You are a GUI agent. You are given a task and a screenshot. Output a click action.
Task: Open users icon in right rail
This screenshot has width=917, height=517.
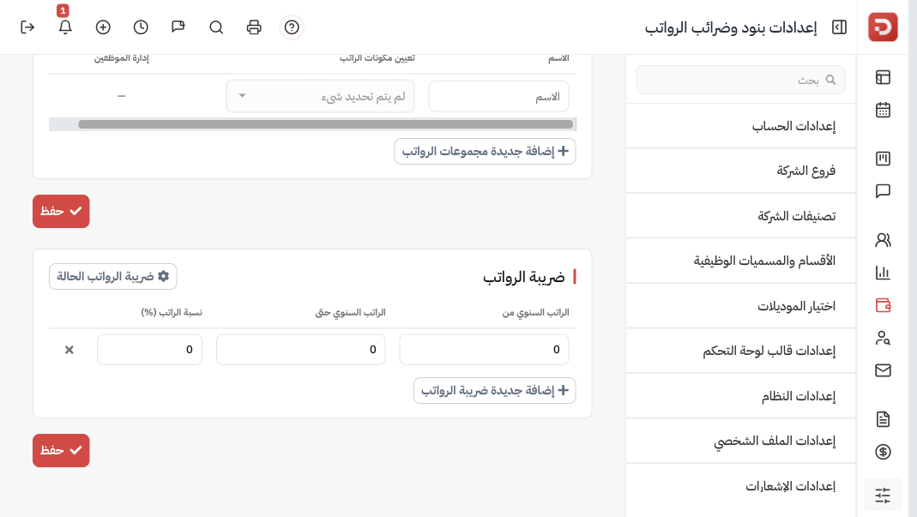pos(883,240)
